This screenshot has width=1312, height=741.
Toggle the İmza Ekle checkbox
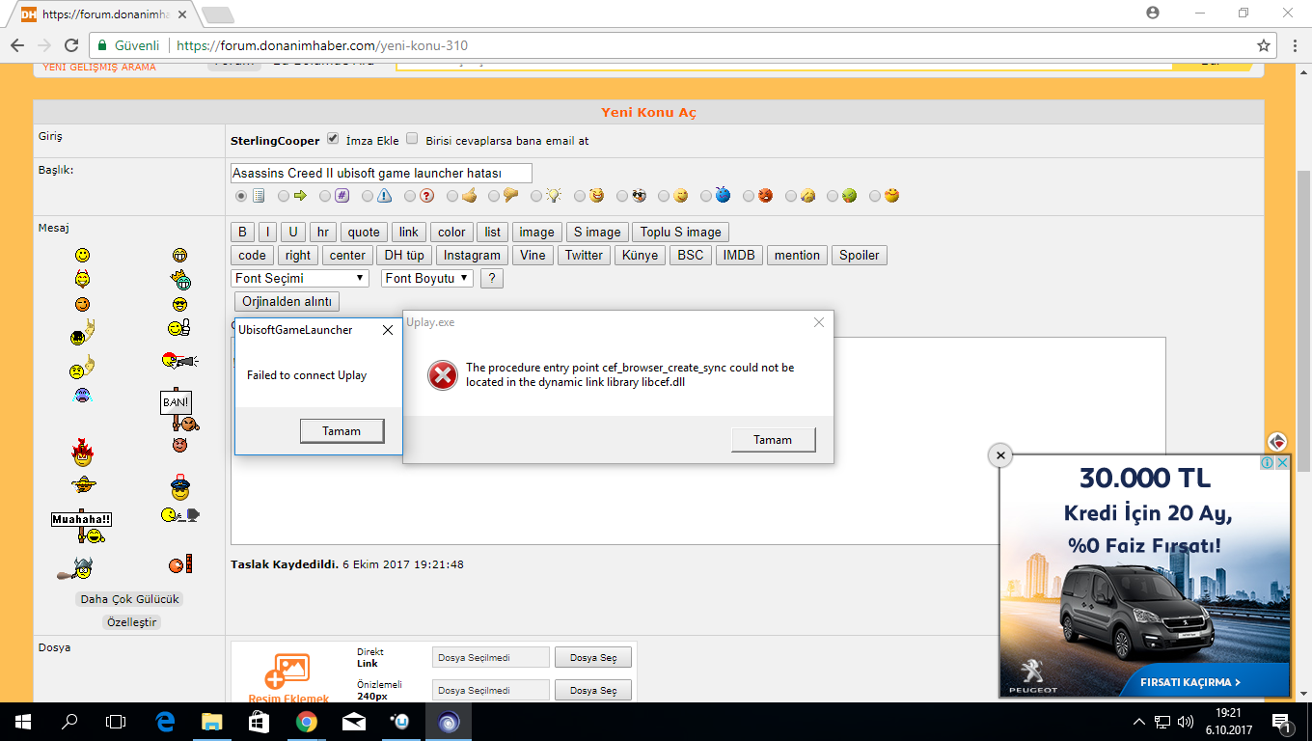[333, 139]
